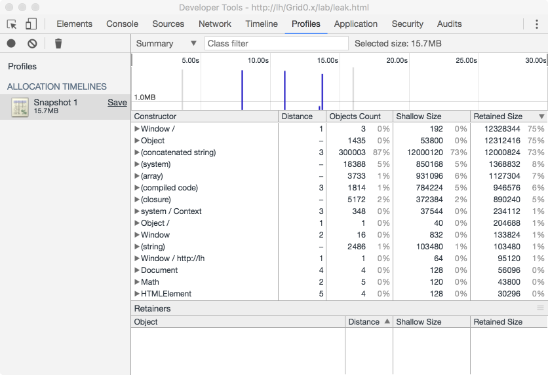The image size is (548, 375).
Task: Save Snapshot 1 via Save link
Action: coord(117,102)
